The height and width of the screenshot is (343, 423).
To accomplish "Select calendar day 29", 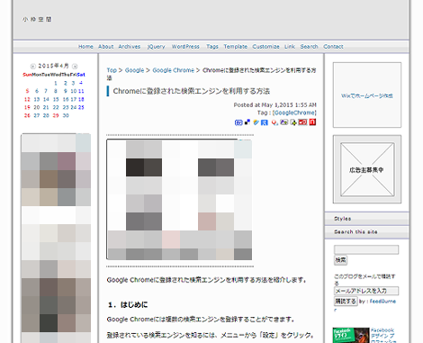I will click(x=56, y=115).
